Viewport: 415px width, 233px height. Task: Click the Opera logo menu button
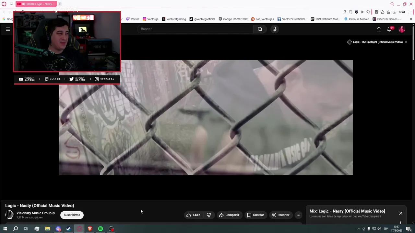[x=4, y=4]
